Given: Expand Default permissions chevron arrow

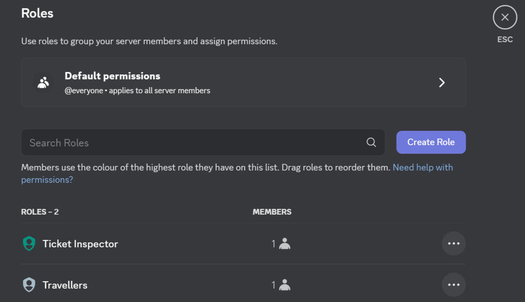Looking at the screenshot, I should tap(441, 82).
